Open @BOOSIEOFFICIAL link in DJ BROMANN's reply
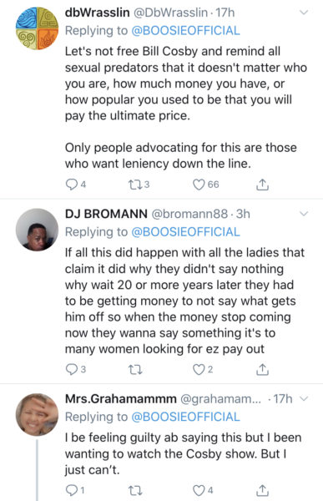This screenshot has width=323, height=501. click(185, 232)
